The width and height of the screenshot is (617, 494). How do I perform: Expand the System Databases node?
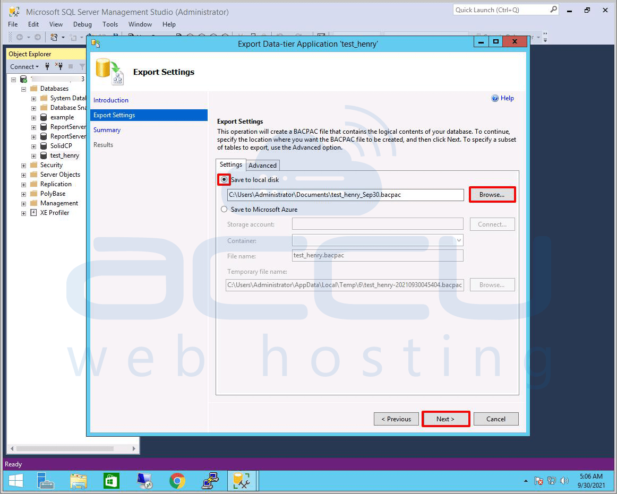pos(33,99)
